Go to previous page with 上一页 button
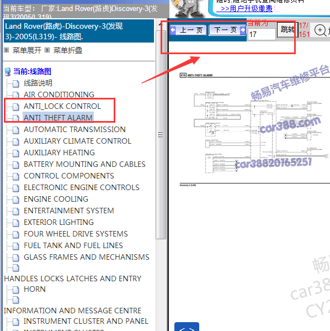This screenshot has height=331, width=330. [x=188, y=30]
